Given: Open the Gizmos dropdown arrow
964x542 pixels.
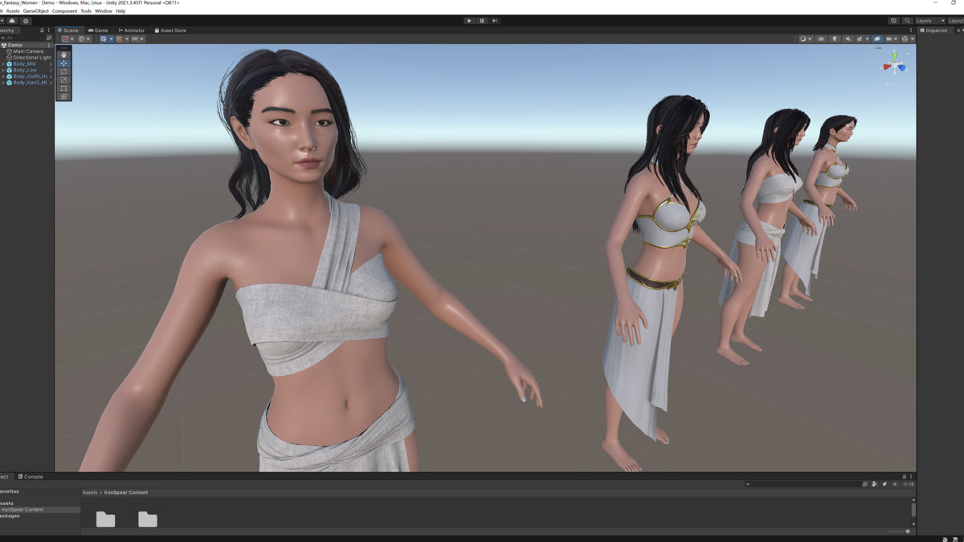Looking at the screenshot, I should 913,39.
